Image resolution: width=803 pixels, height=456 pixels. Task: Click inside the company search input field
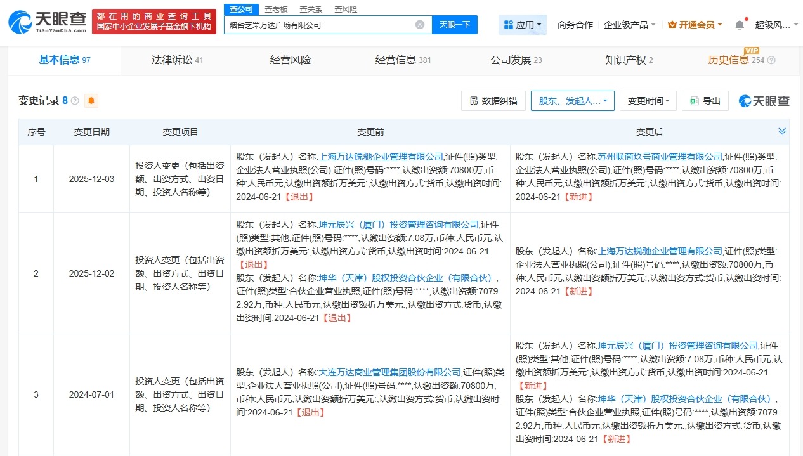coord(317,24)
